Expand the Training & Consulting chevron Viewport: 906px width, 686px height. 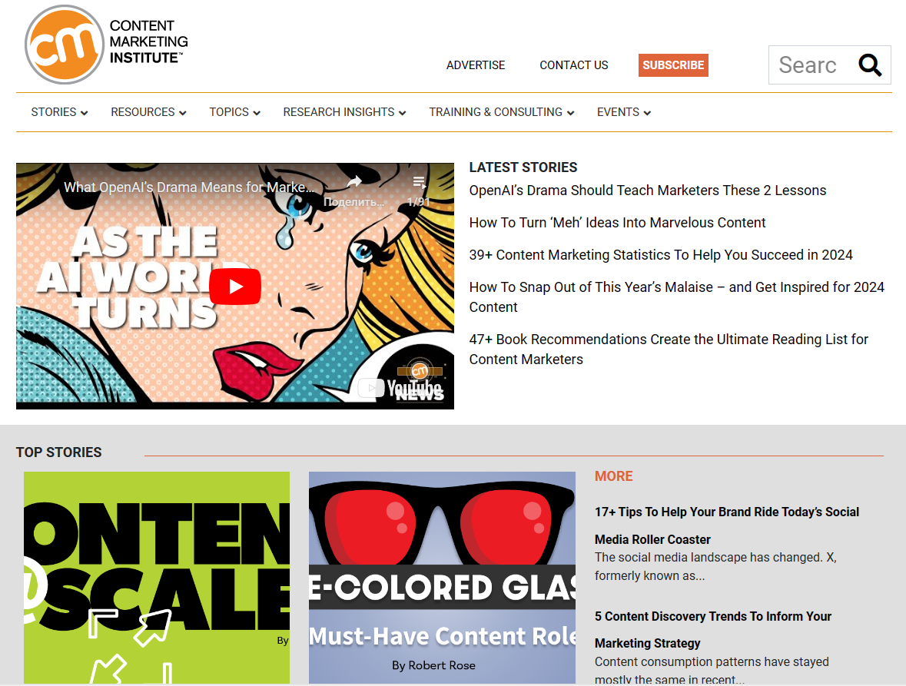coord(570,113)
